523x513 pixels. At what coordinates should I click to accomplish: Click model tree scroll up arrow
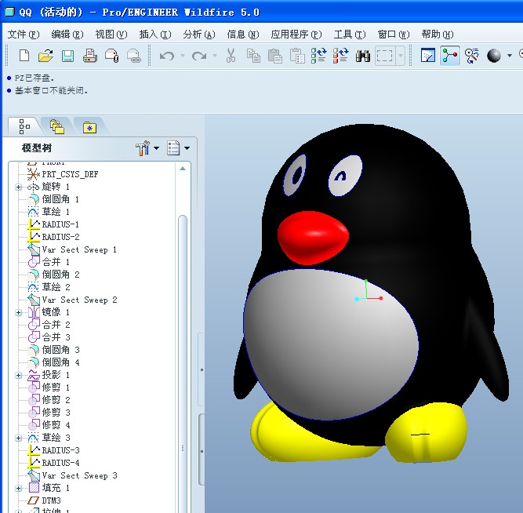pos(183,169)
